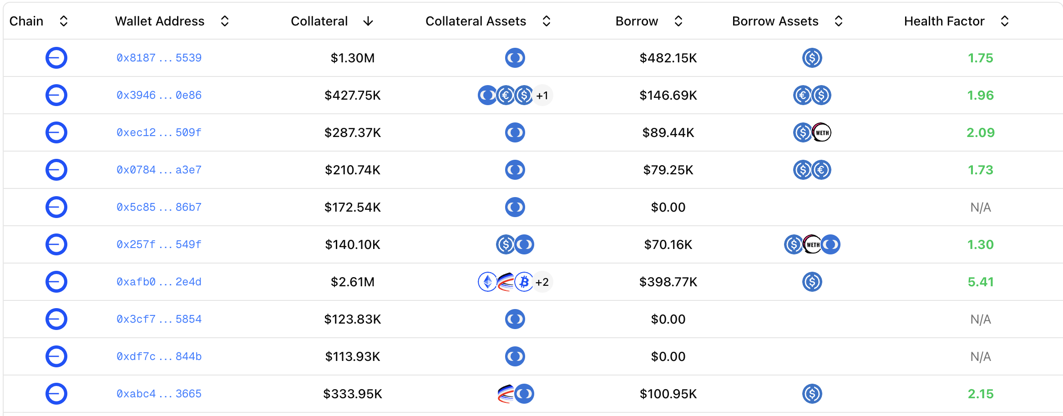Viewport: 1063px width, 416px height.
Task: Click the +1 collateral badge for 0x3946...0e86
Action: tap(542, 95)
